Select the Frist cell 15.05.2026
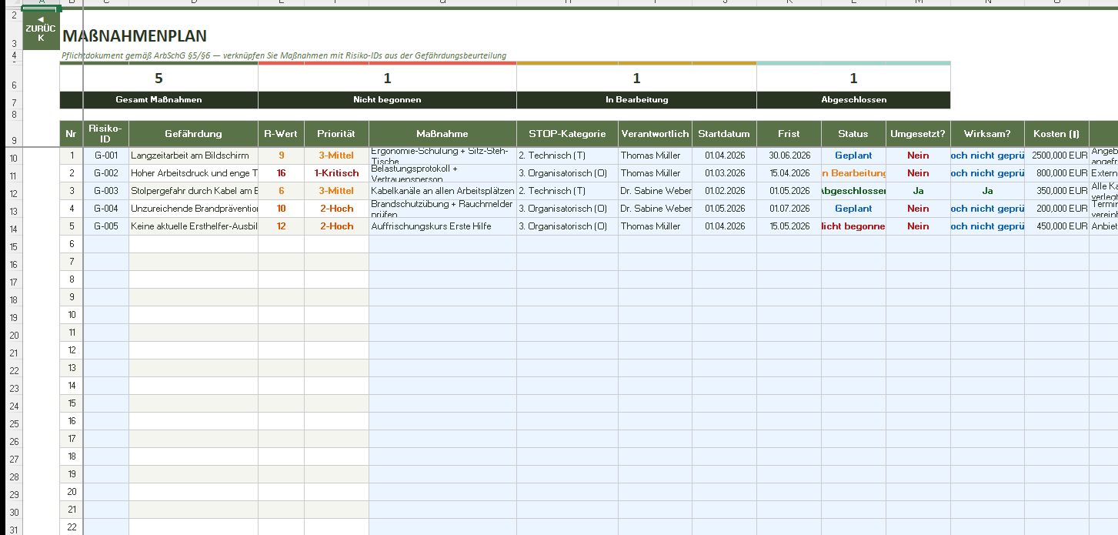 click(x=789, y=226)
